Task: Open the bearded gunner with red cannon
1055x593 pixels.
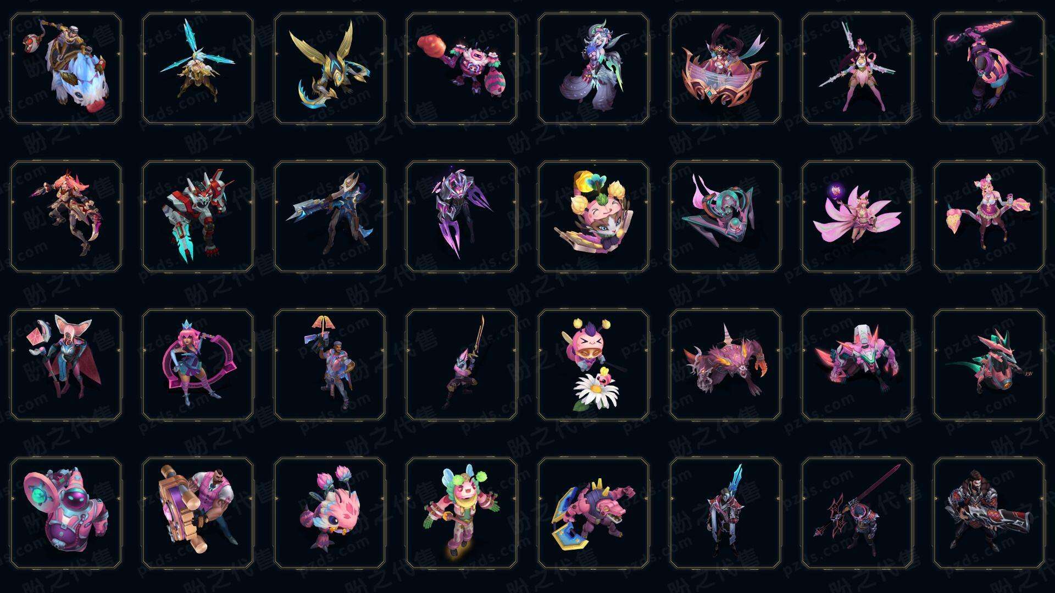Action: pos(989,513)
